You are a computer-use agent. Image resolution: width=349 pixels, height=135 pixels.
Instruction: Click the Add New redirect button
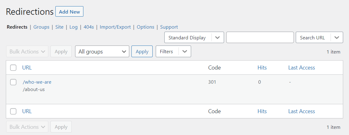69,12
